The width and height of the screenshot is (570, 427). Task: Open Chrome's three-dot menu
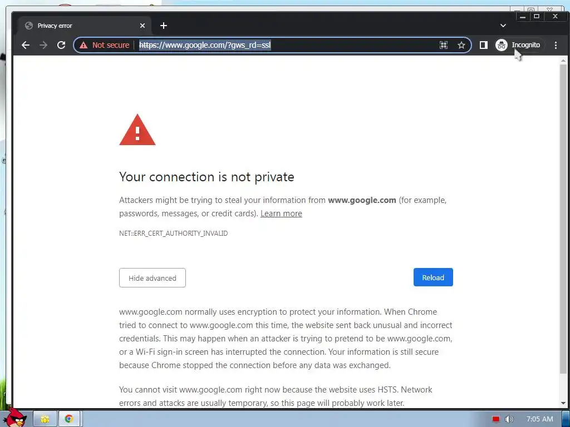pos(556,45)
